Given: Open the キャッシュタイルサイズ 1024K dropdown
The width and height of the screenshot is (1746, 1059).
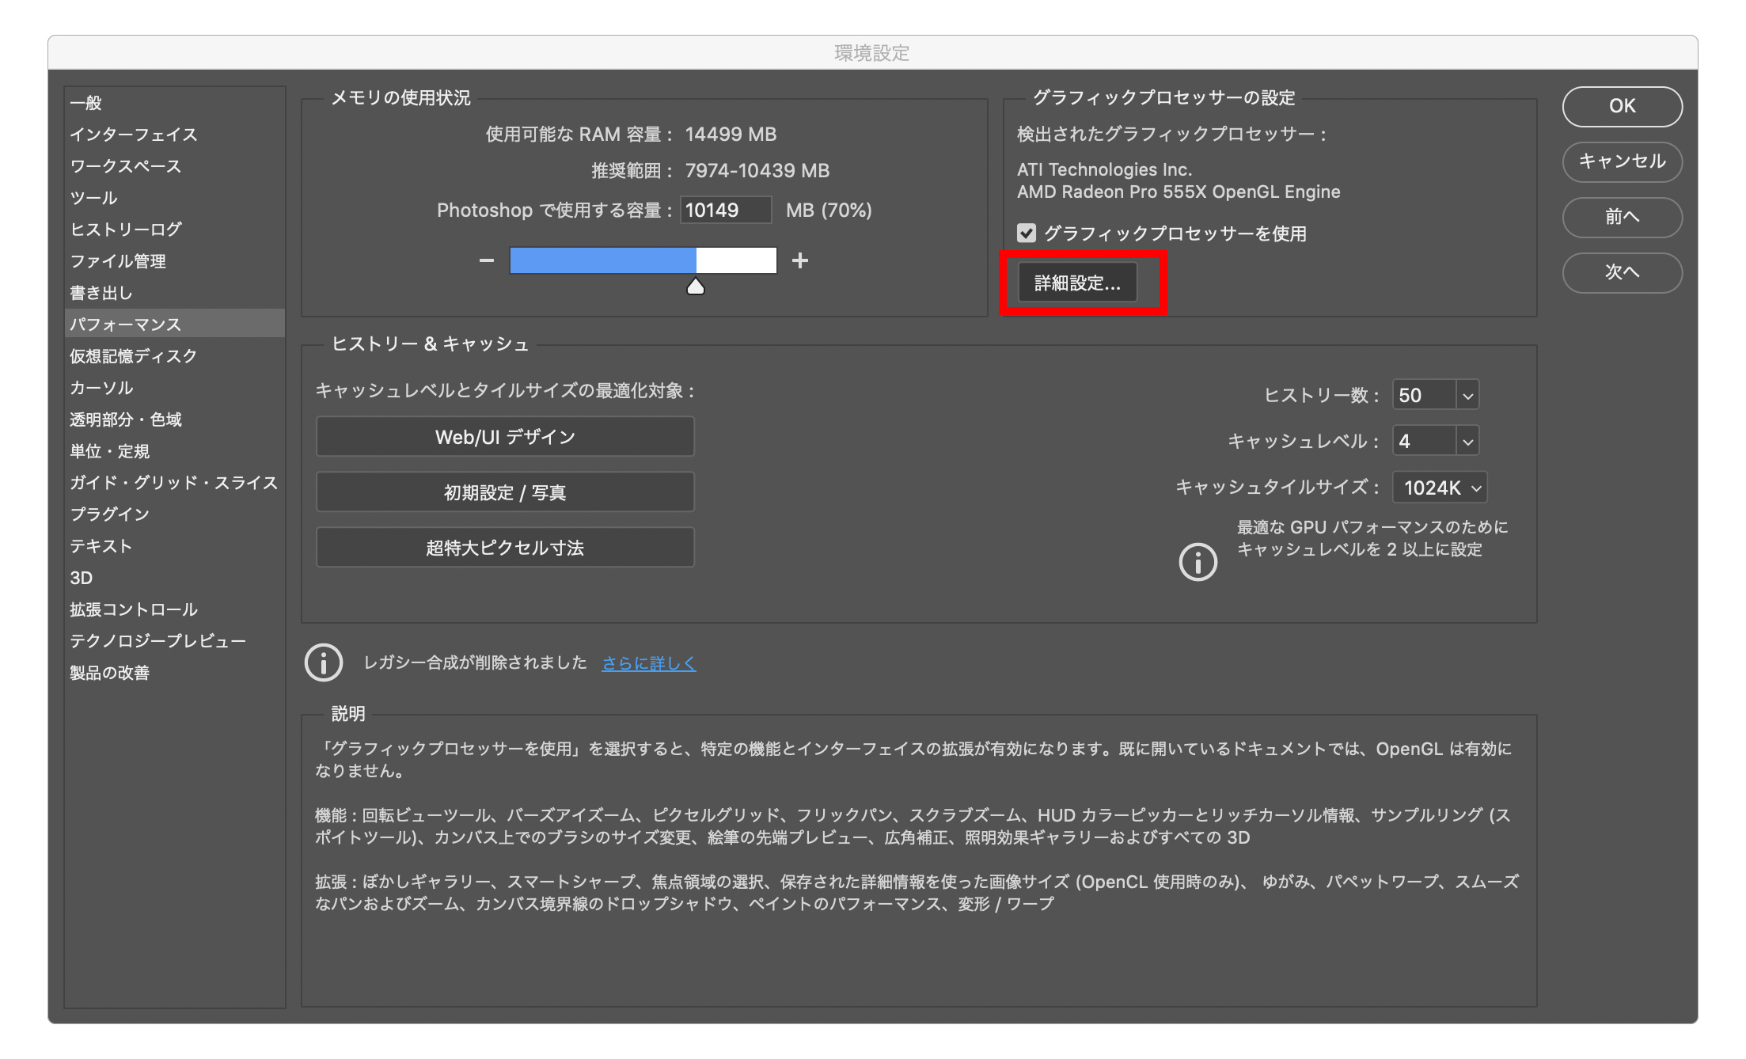Looking at the screenshot, I should tap(1440, 488).
